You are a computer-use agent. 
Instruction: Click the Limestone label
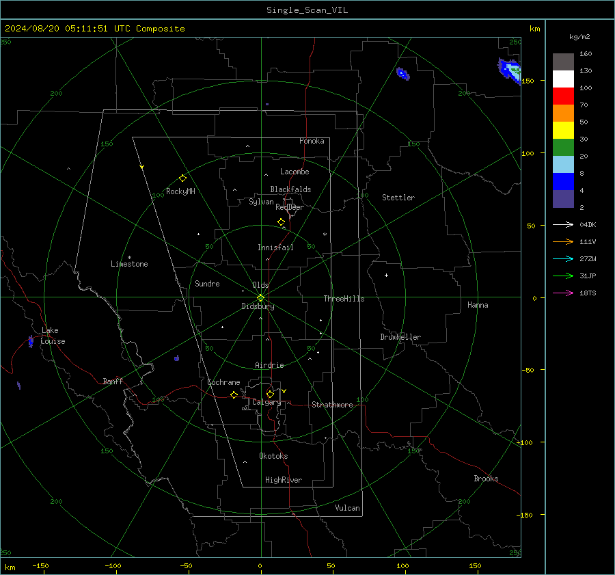[129, 264]
